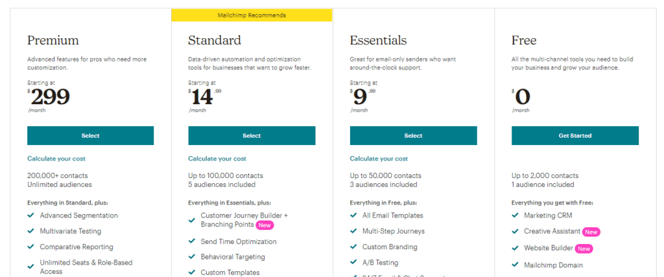Click checkmark beside Behavioral Targeting
This screenshot has width=664, height=277.
click(192, 257)
